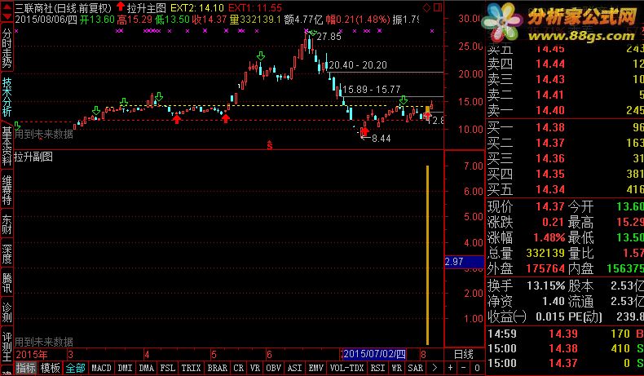Open 诊测 side tab
Screen dimensions: 644x376
(x=7, y=312)
